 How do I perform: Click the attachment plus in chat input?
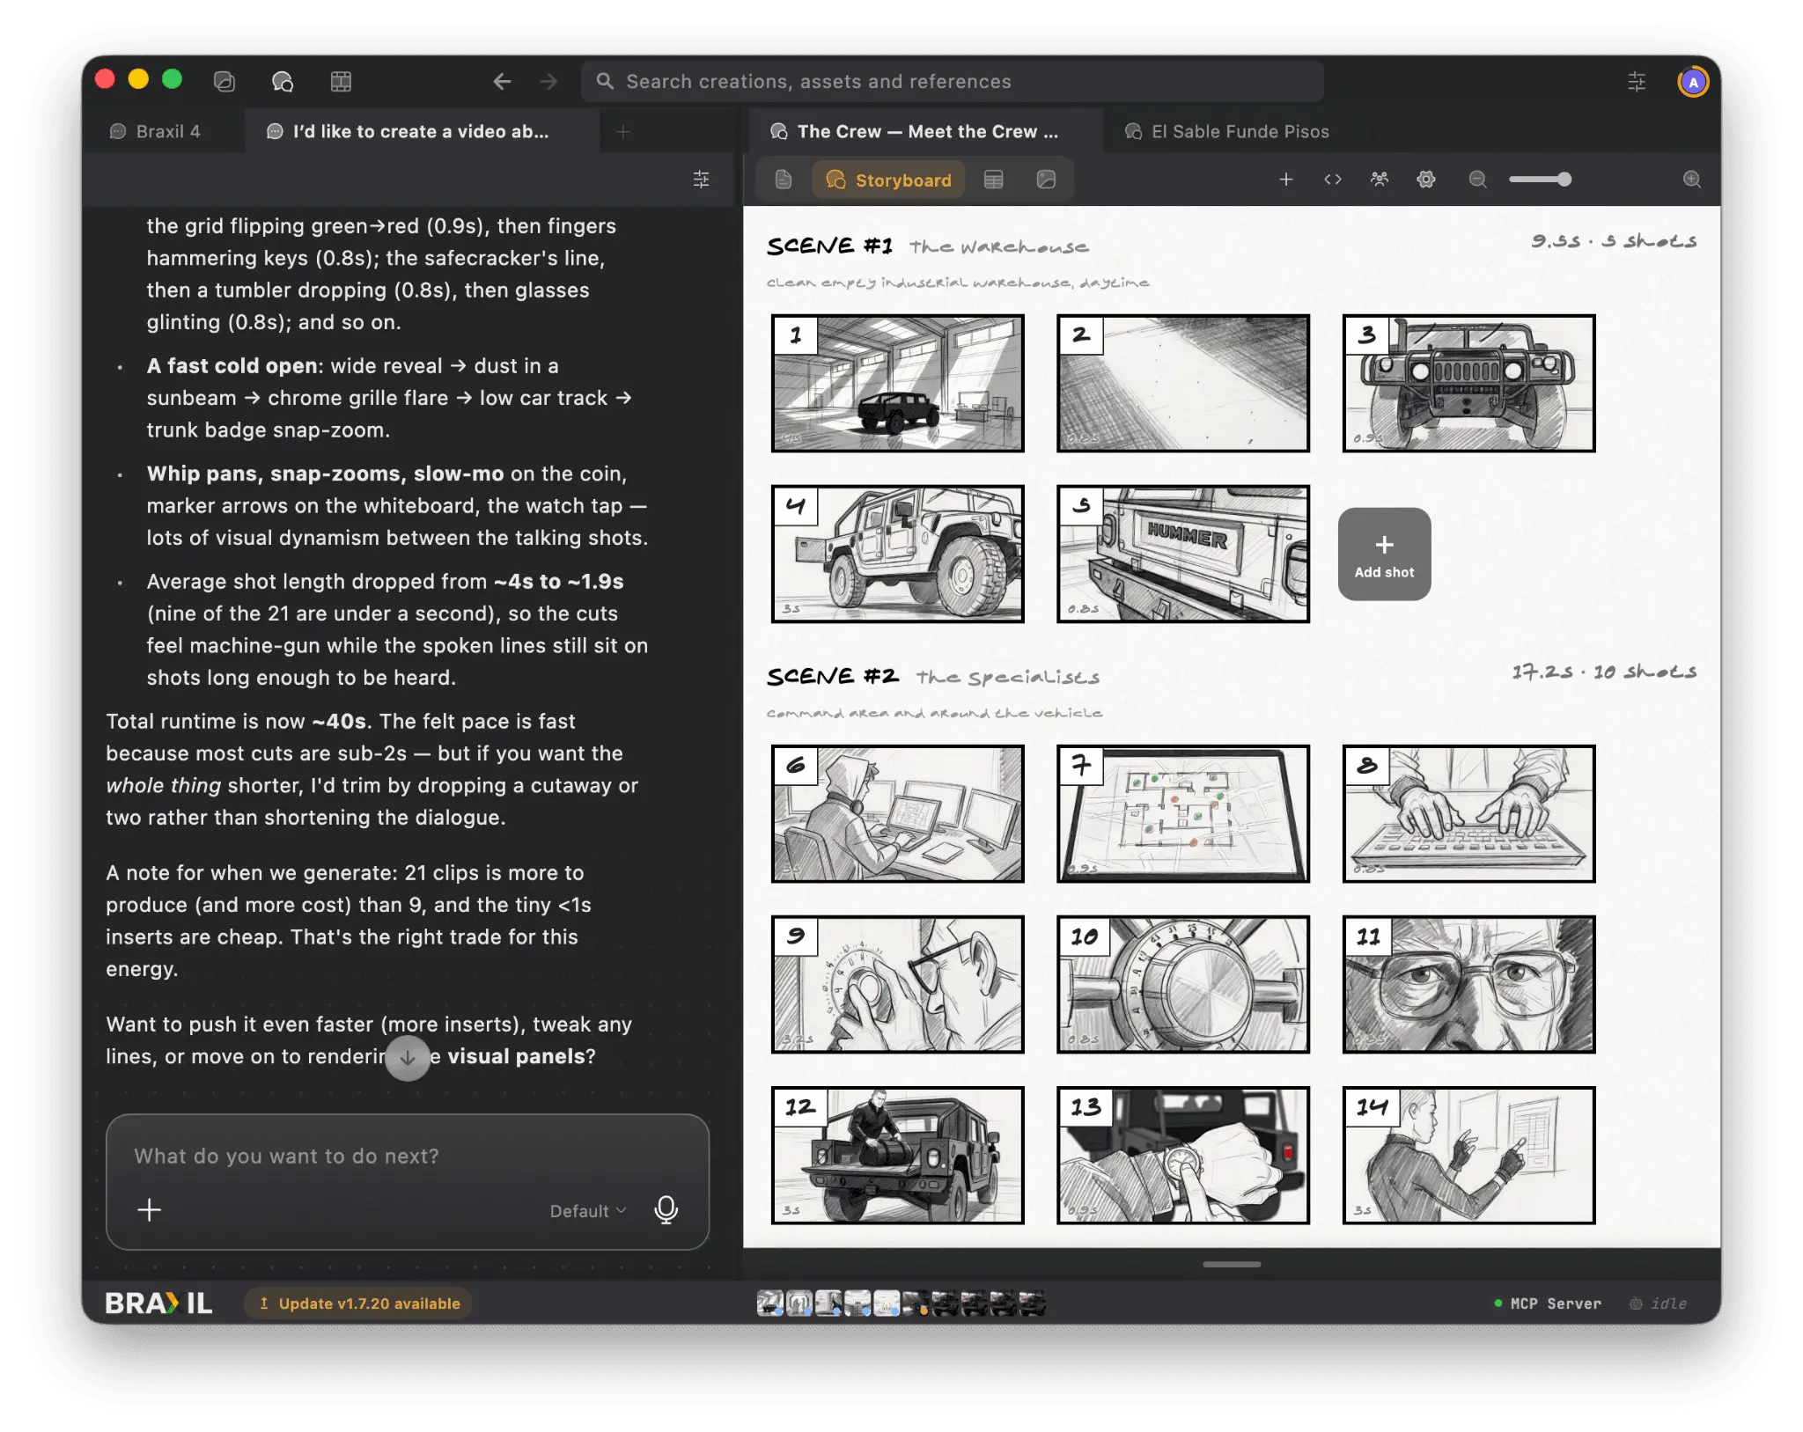(x=150, y=1210)
